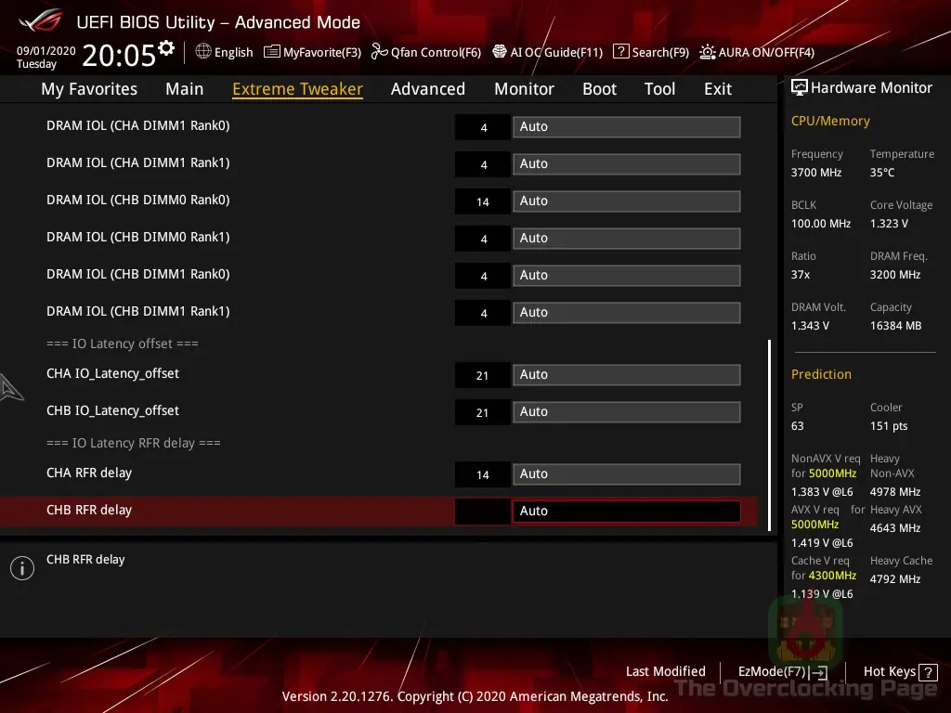Click the Hardware Monitor panel header
Viewport: 951px width, 713px height.
coord(863,87)
